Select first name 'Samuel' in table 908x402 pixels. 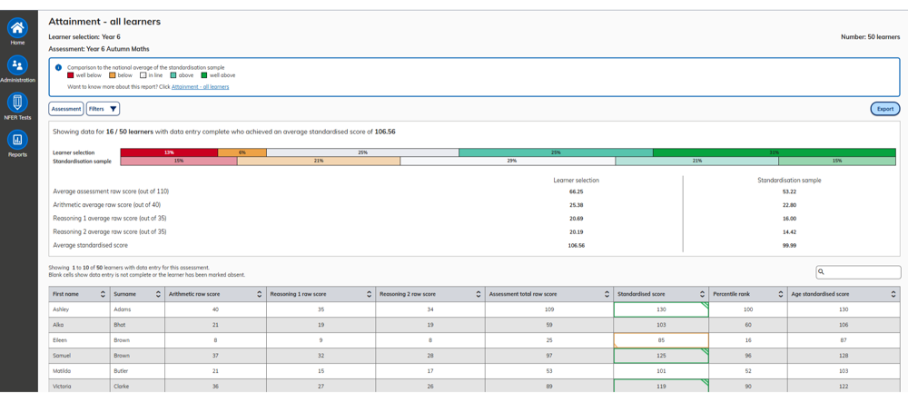(x=62, y=355)
